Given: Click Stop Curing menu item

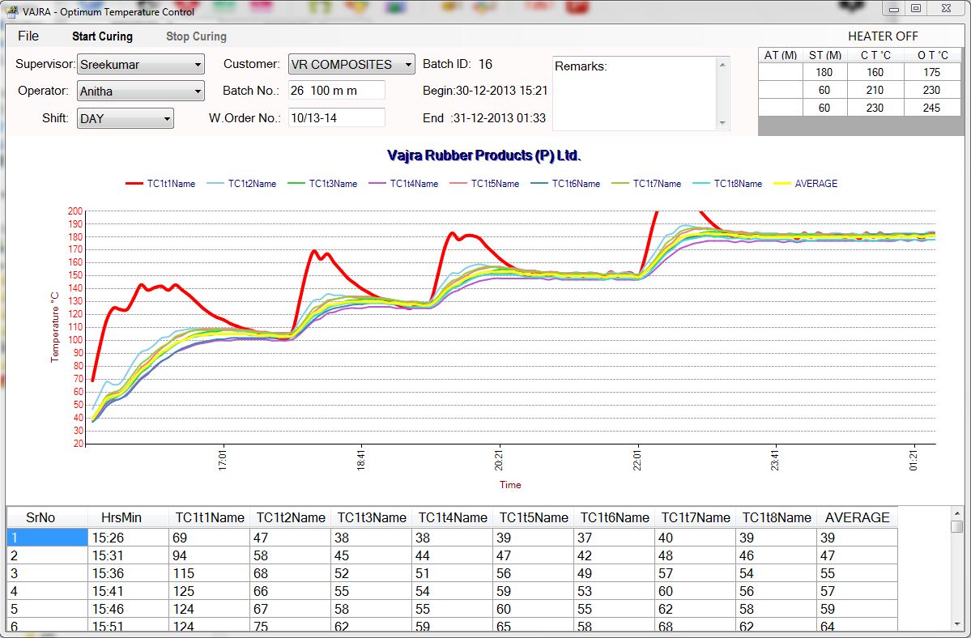Looking at the screenshot, I should point(196,36).
